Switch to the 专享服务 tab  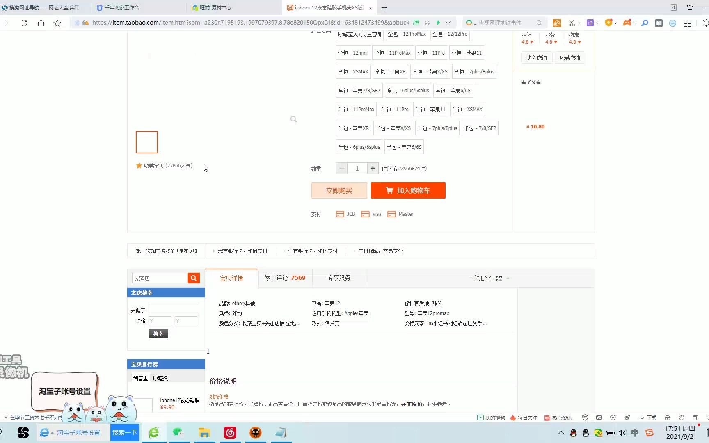coord(339,278)
